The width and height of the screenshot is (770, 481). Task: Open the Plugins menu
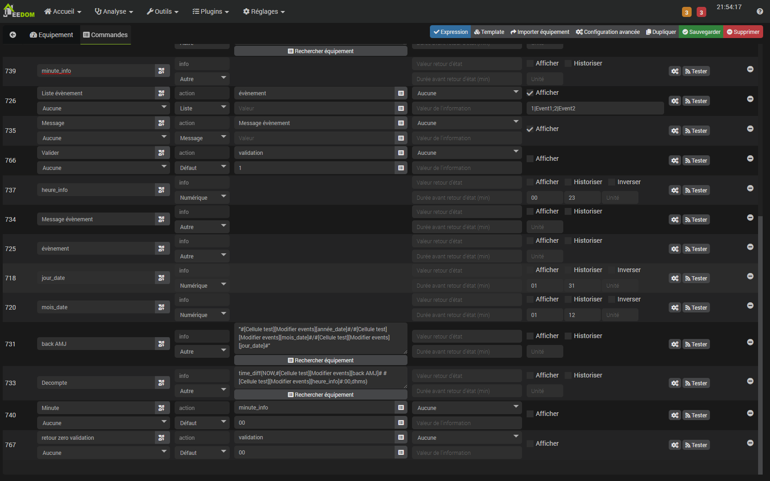(210, 11)
